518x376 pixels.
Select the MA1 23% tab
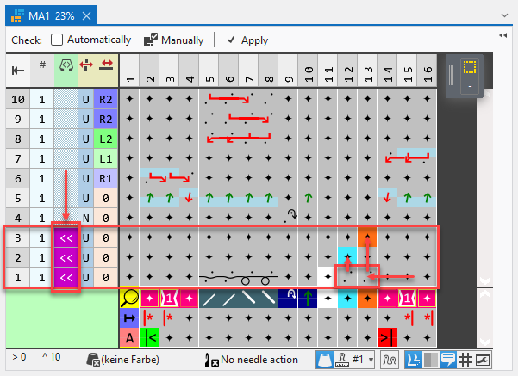point(47,14)
